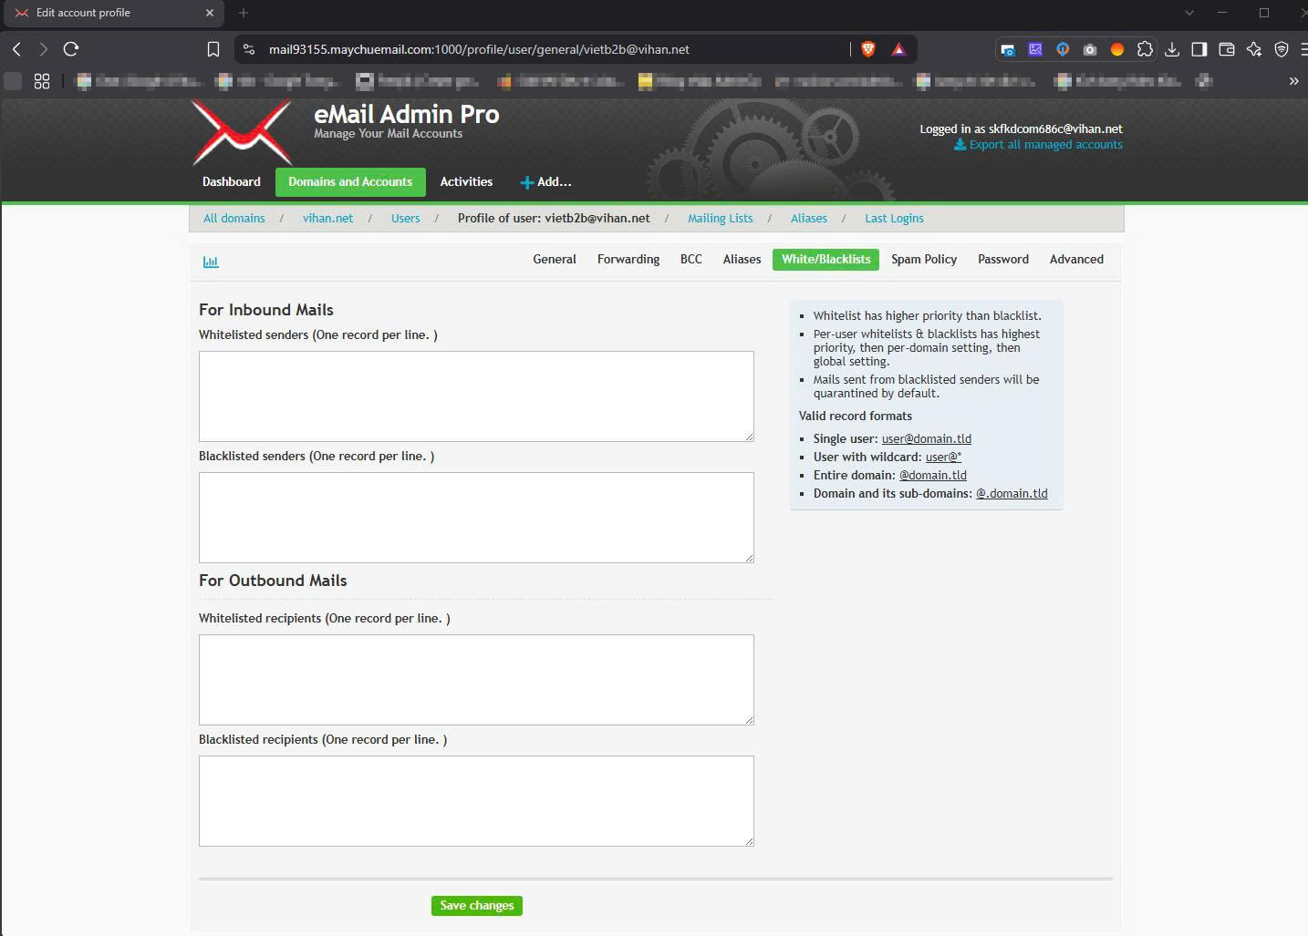This screenshot has height=936, width=1308.
Task: Click the plus icon beside Add...
Action: pyautogui.click(x=526, y=182)
